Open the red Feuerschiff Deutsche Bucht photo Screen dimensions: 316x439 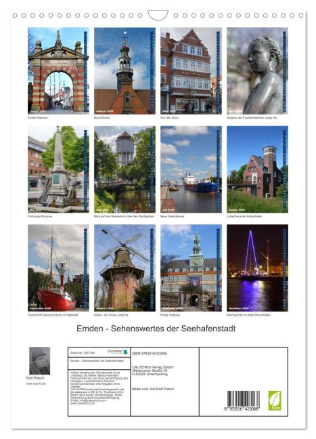(x=58, y=268)
